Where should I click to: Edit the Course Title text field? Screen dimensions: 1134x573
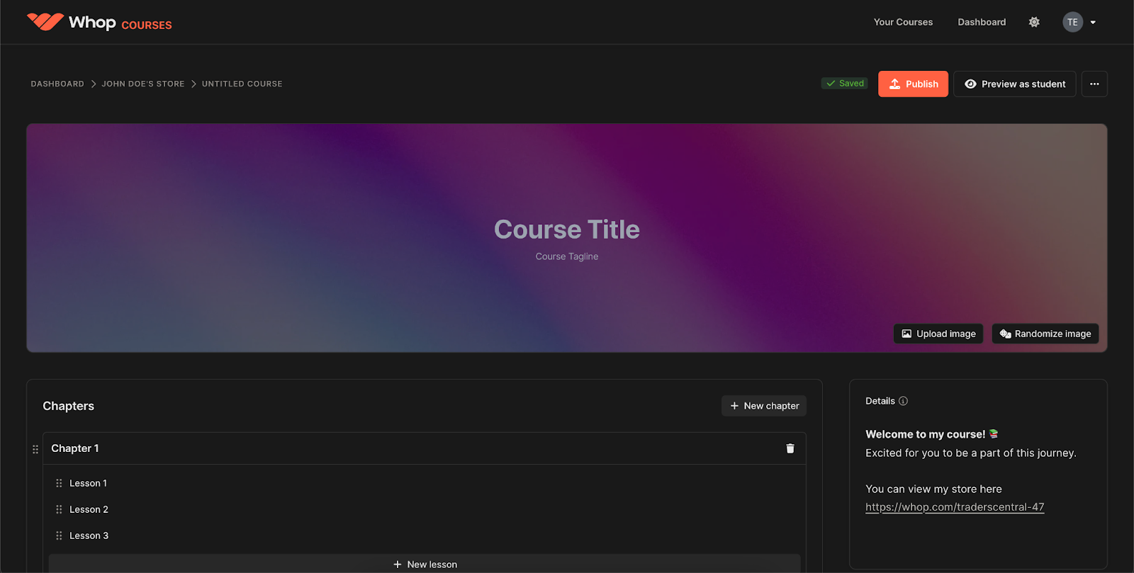coord(566,229)
